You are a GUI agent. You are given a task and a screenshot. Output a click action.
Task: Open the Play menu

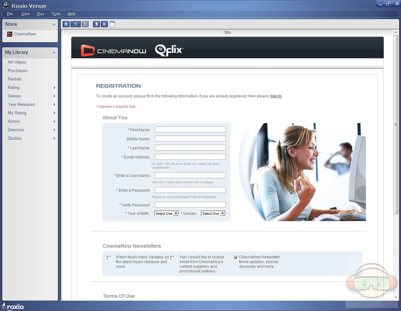click(40, 14)
